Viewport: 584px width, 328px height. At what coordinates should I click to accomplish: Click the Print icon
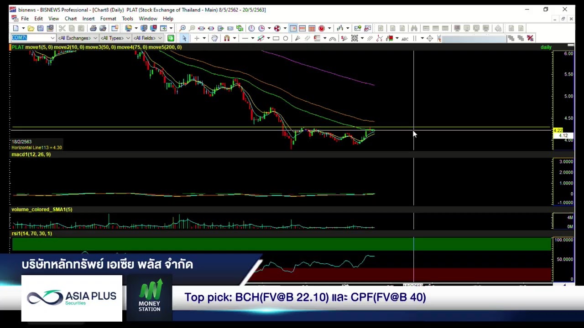(93, 28)
